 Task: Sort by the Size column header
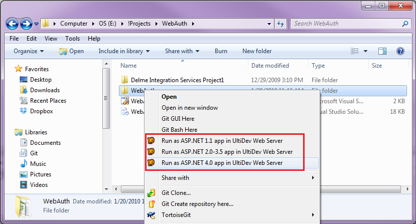[377, 66]
